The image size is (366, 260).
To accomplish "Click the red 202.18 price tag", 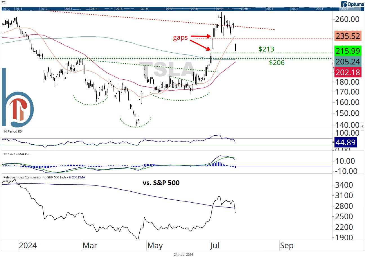I will pos(347,72).
